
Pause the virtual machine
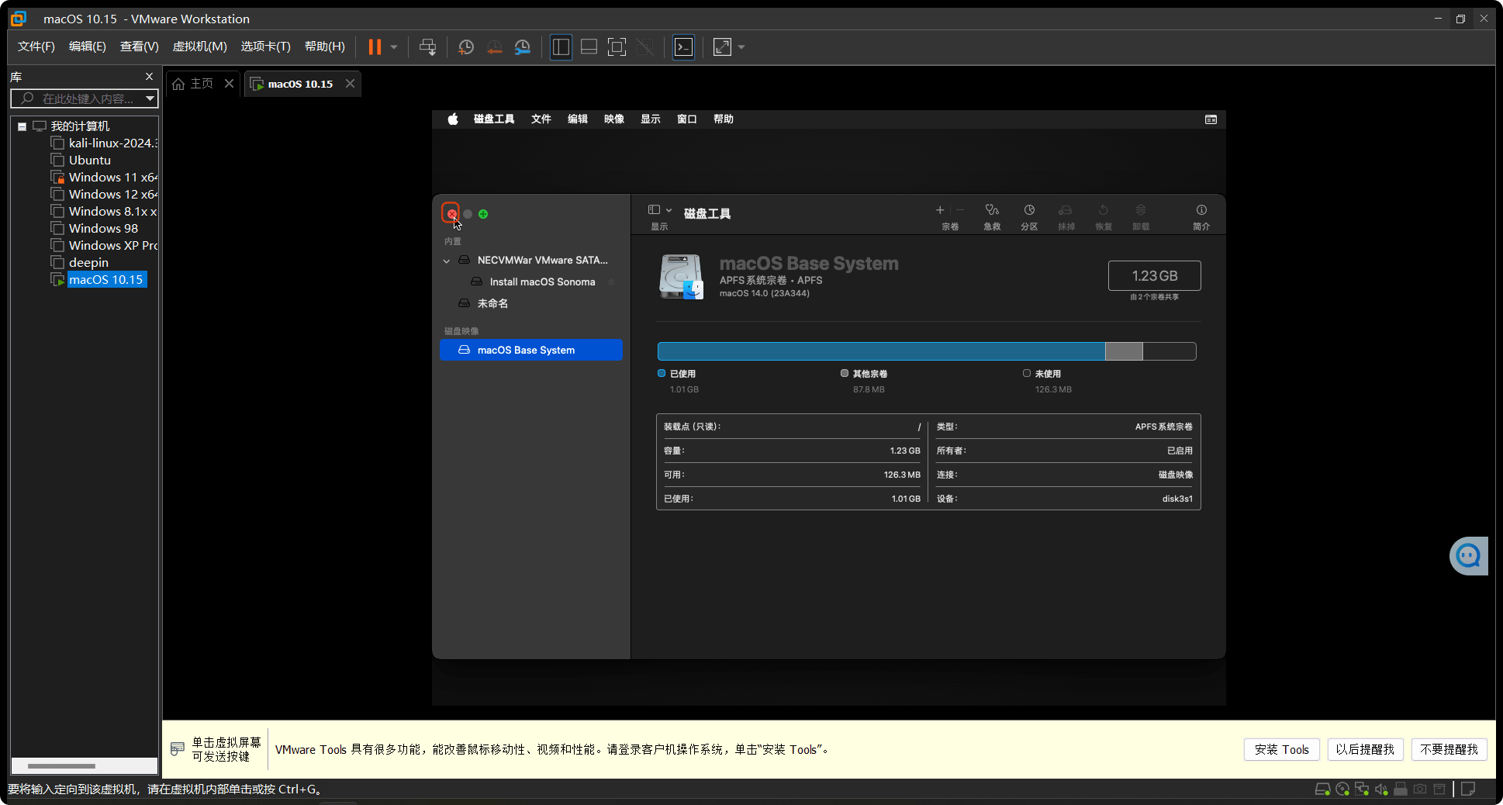click(376, 47)
